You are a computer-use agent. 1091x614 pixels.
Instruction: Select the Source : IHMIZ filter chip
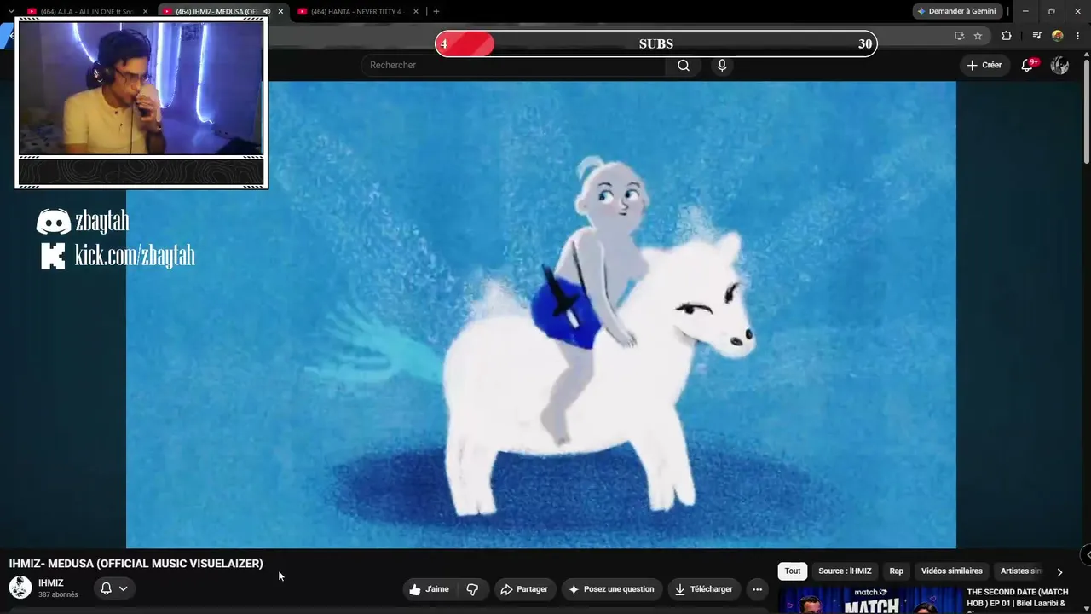[x=845, y=571]
